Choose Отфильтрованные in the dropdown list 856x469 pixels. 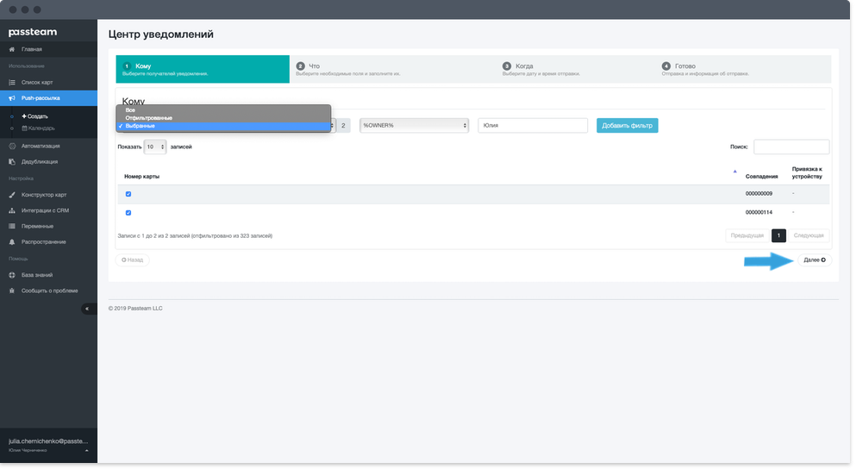[223, 118]
